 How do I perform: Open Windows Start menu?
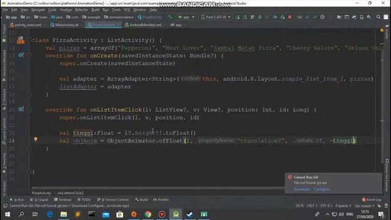pyautogui.click(x=7, y=215)
